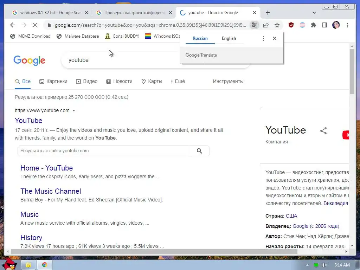The image size is (360, 270).
Task: Open the profile avatar menu
Action: click(336, 25)
